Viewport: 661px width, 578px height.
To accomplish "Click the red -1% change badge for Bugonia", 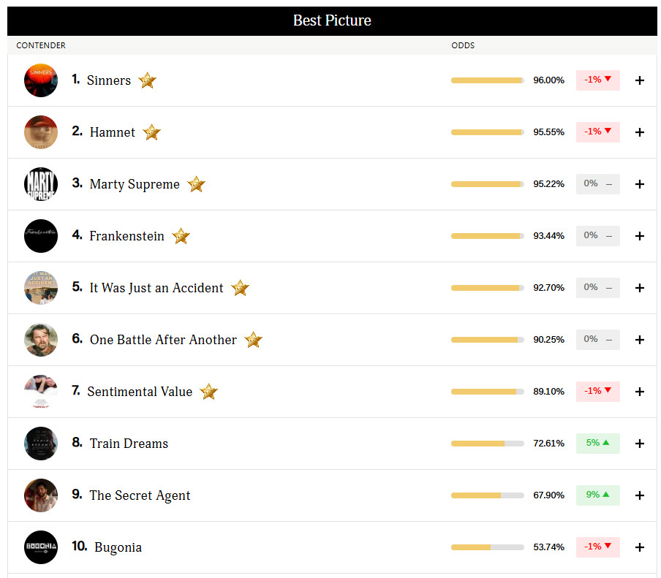I will click(x=597, y=547).
